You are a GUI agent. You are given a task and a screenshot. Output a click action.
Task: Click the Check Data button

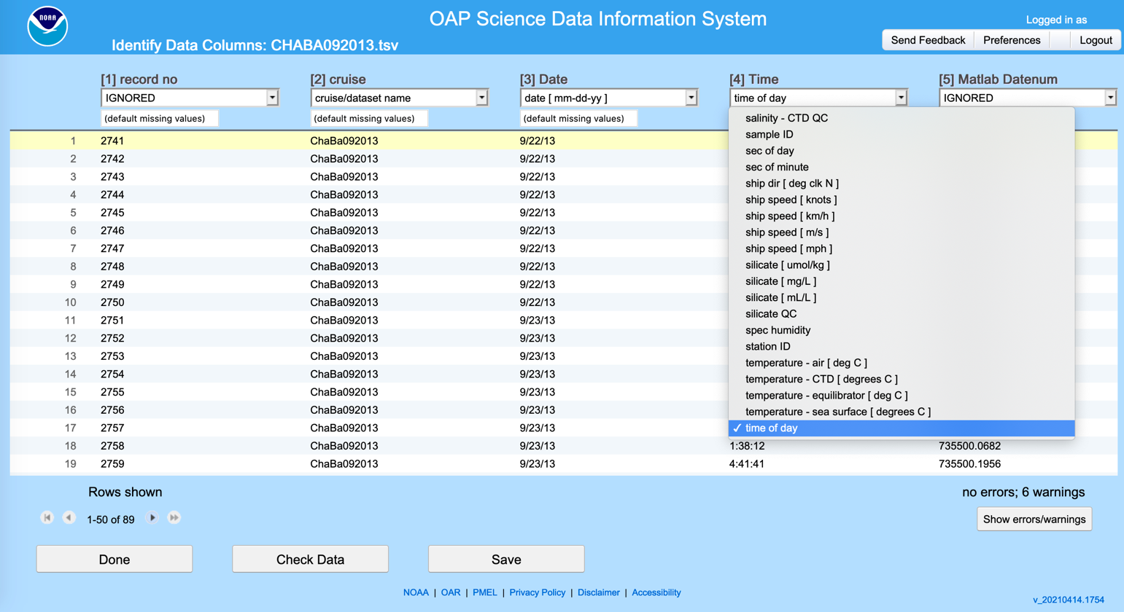point(310,560)
